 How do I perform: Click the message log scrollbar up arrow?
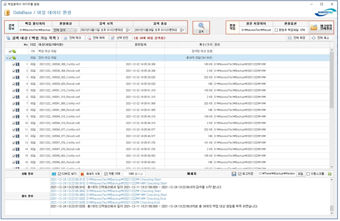(x=332, y=180)
